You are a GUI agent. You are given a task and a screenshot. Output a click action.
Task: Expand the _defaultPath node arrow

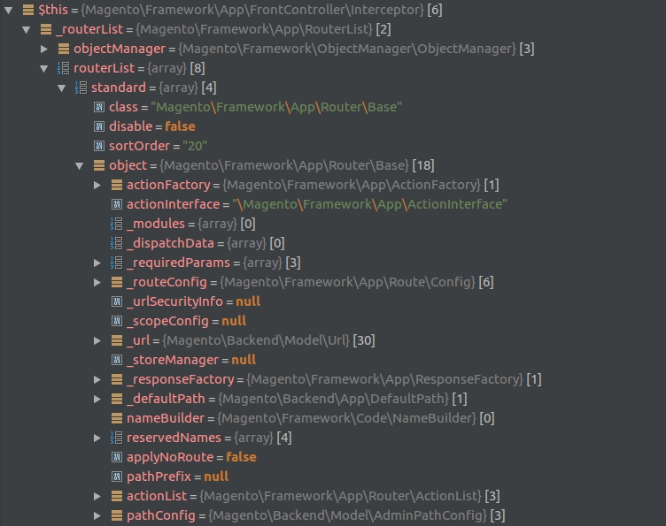coord(97,400)
